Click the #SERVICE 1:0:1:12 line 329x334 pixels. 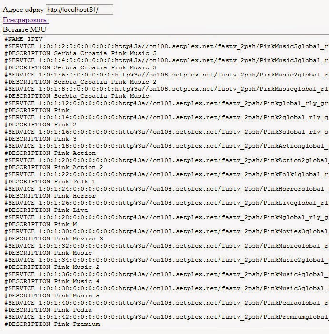point(167,103)
